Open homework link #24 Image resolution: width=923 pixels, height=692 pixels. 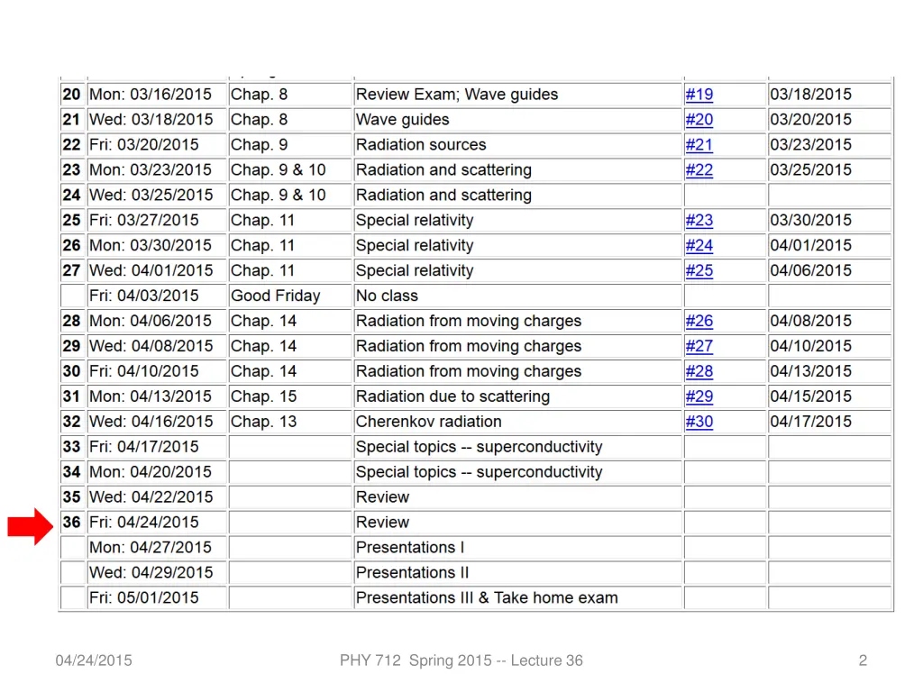coord(699,245)
